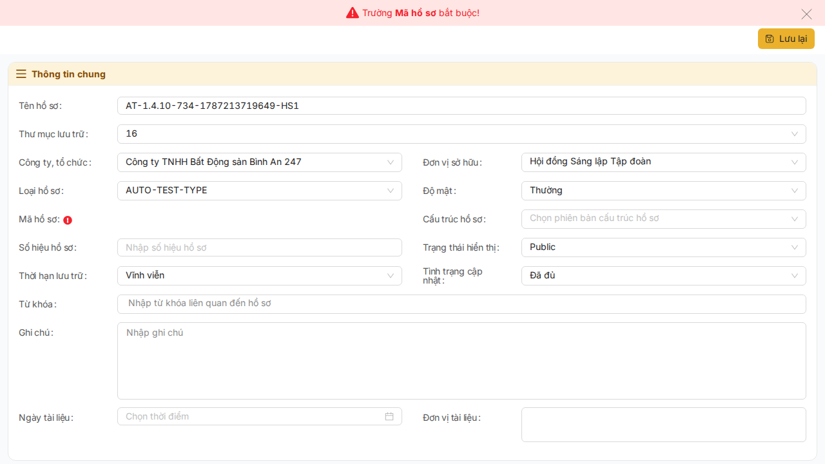Open the calendar icon in Ngày tài liệu
Screen dimensions: 825x464
click(389, 416)
